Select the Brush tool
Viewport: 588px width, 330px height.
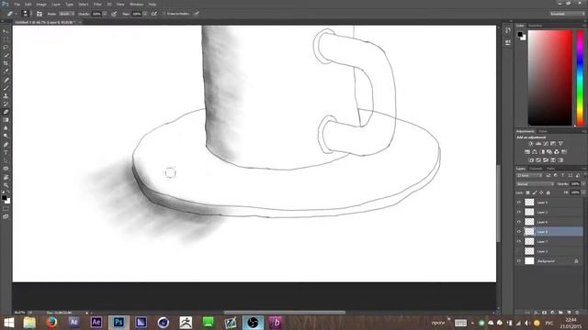(6, 88)
